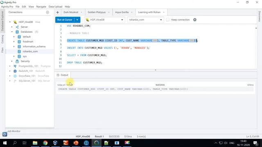Viewport: 262px width, 147px height.
Task: Switch to the Golden Platypus tab
Action: pos(97,12)
